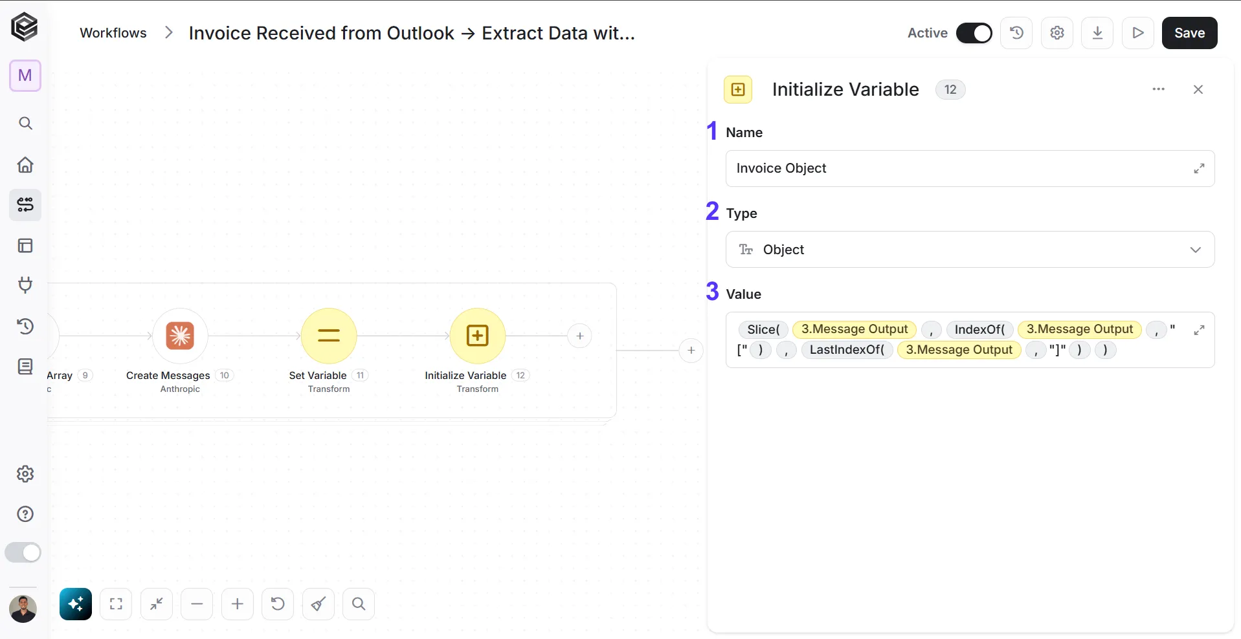Screen dimensions: 1241x639
Task: Open sidebar settings gear
Action: point(25,473)
